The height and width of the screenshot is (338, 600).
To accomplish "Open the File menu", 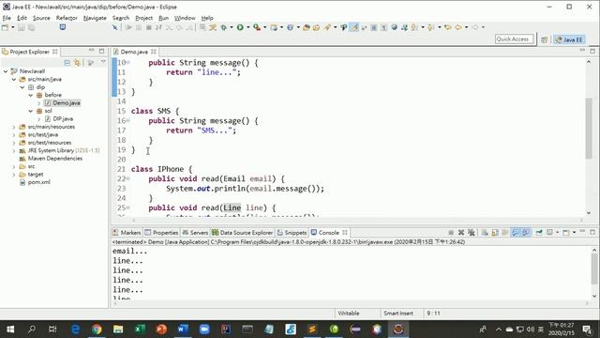I will point(7,18).
